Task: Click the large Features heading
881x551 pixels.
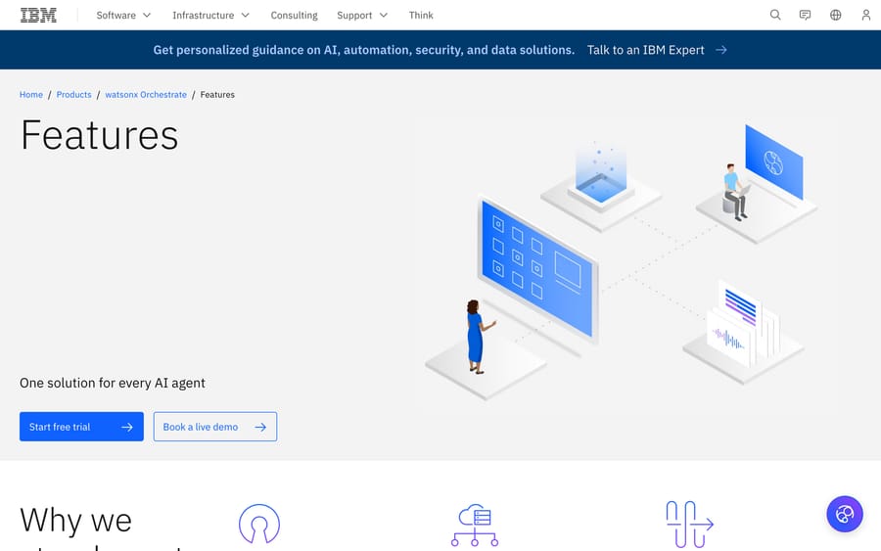Action: point(100,135)
